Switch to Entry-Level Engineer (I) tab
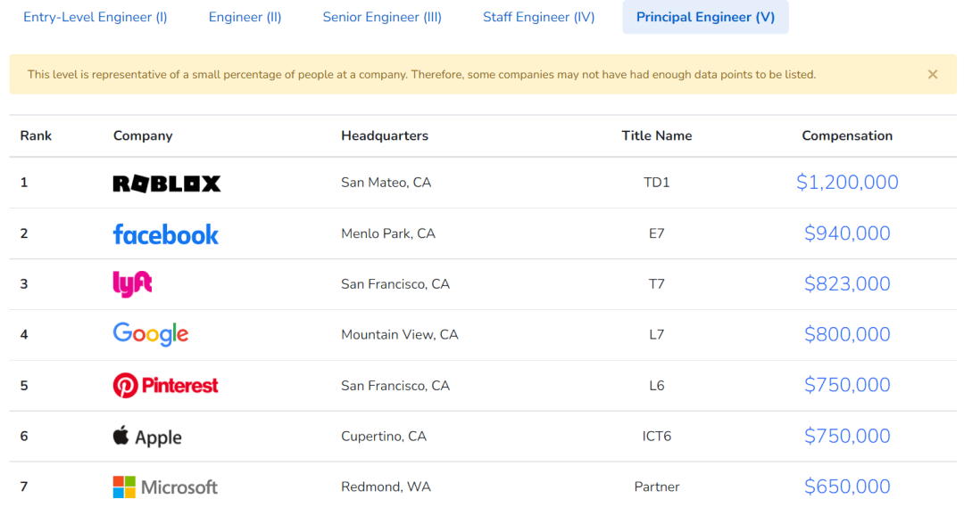 [x=96, y=17]
